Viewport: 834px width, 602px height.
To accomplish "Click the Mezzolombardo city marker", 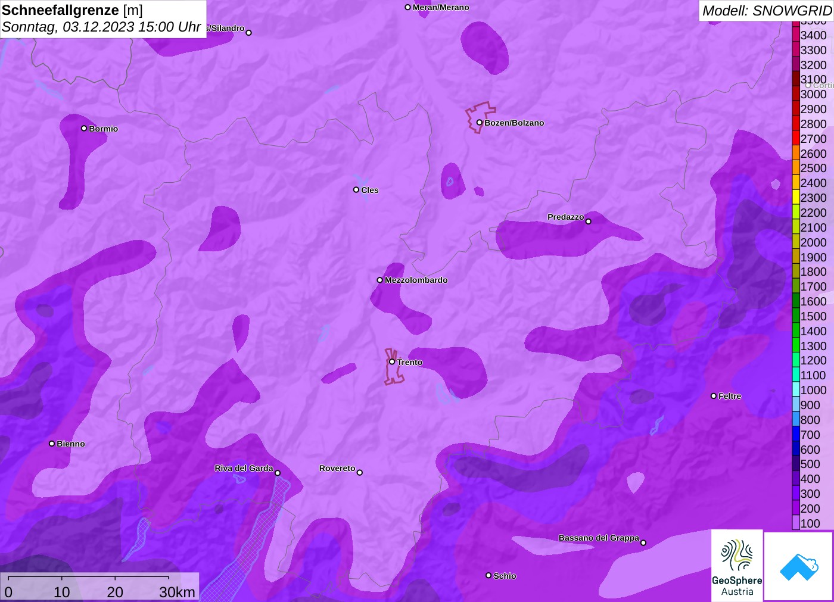I will (379, 280).
